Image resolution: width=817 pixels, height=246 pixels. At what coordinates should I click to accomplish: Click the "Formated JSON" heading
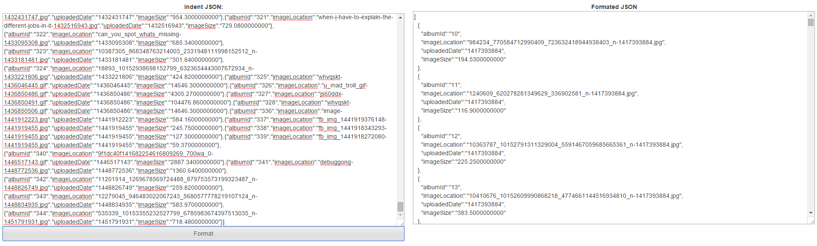614,7
